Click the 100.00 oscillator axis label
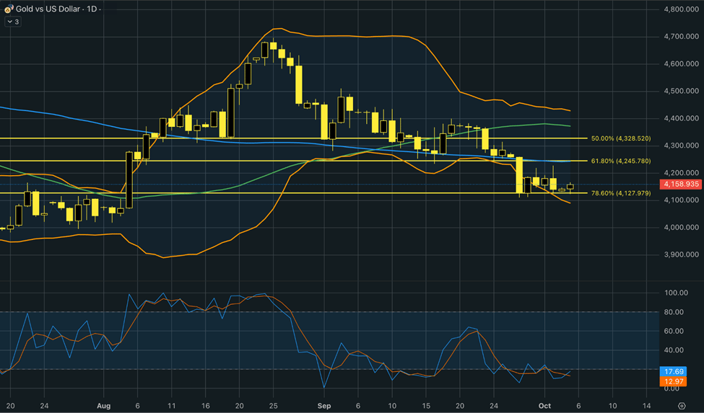Image resolution: width=704 pixels, height=413 pixels. 676,293
